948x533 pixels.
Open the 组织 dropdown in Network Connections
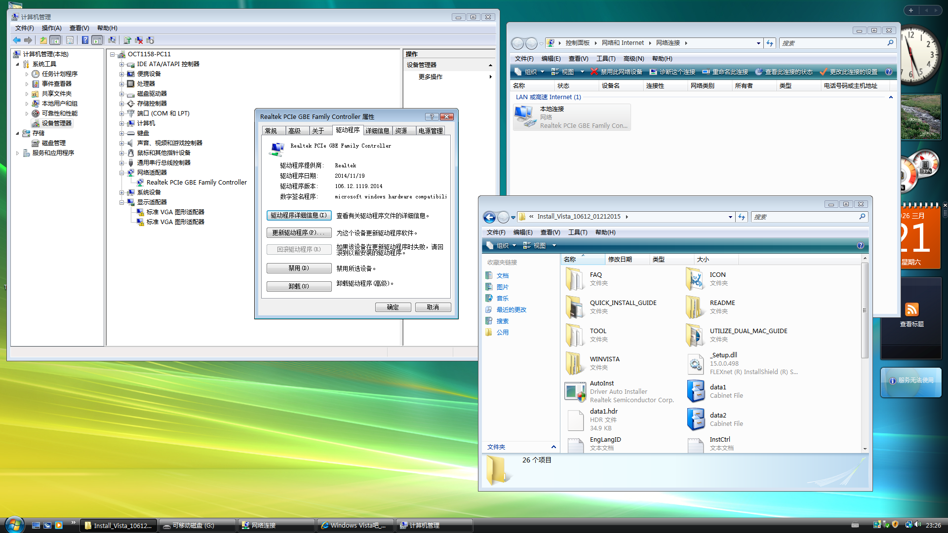[x=530, y=72]
